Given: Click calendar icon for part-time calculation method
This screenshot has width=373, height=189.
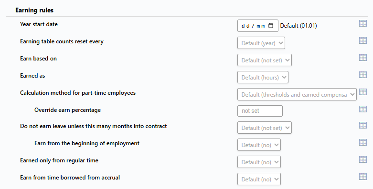Looking at the screenshot, I should point(363,92).
